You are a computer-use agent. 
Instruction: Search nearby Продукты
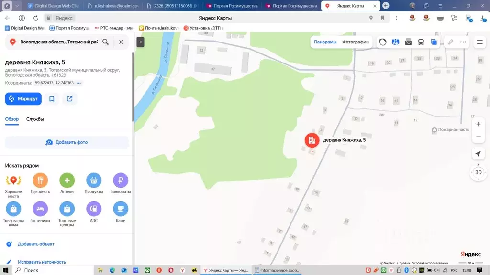(x=94, y=183)
